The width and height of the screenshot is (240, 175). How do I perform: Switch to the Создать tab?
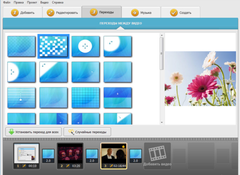point(181,12)
